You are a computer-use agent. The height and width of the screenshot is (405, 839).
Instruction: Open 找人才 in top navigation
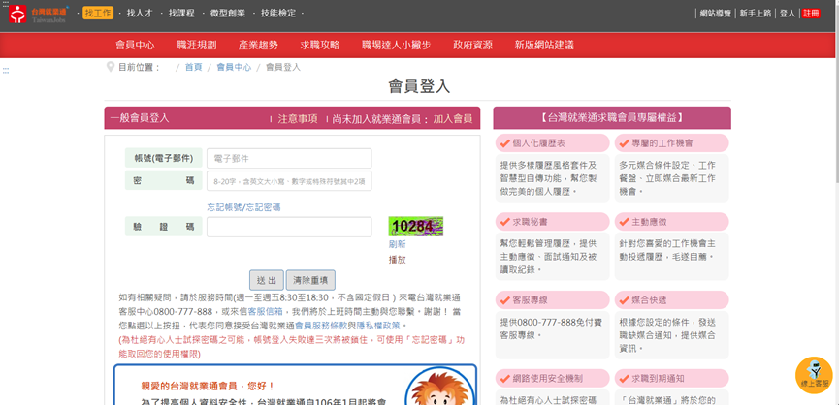(139, 13)
